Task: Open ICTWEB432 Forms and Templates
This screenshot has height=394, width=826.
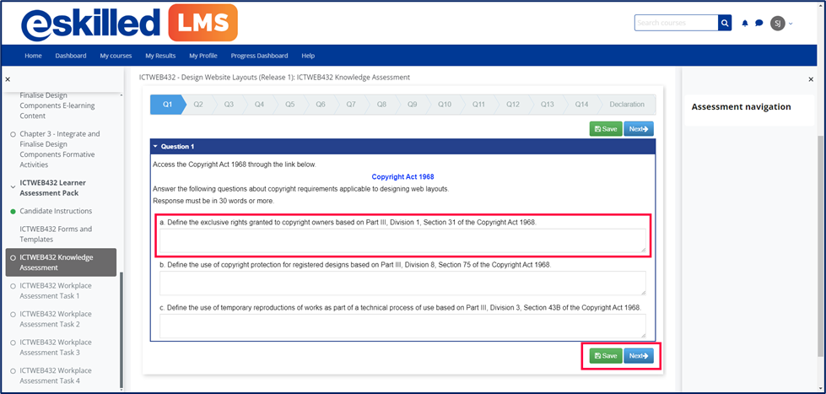Action: point(56,234)
